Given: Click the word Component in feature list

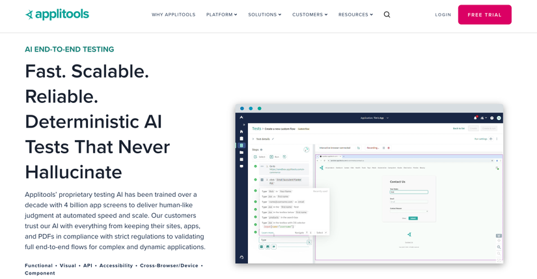Looking at the screenshot, I should click(40, 273).
